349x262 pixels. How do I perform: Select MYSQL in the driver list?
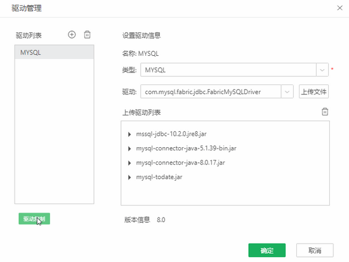tap(55, 52)
